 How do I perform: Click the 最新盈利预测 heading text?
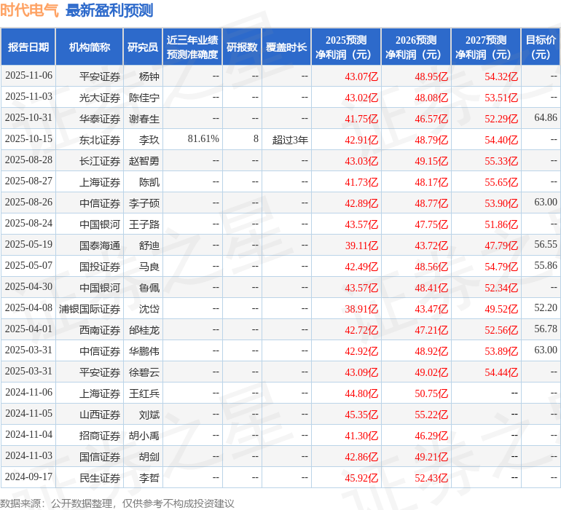109,10
